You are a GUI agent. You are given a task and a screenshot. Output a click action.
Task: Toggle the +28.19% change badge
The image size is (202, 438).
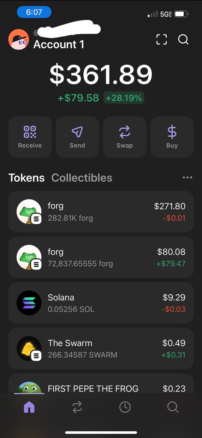(x=124, y=98)
